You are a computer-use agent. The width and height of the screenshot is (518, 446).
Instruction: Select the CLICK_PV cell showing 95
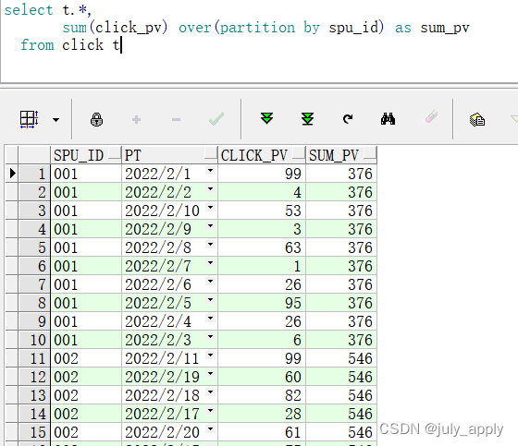[x=261, y=303]
